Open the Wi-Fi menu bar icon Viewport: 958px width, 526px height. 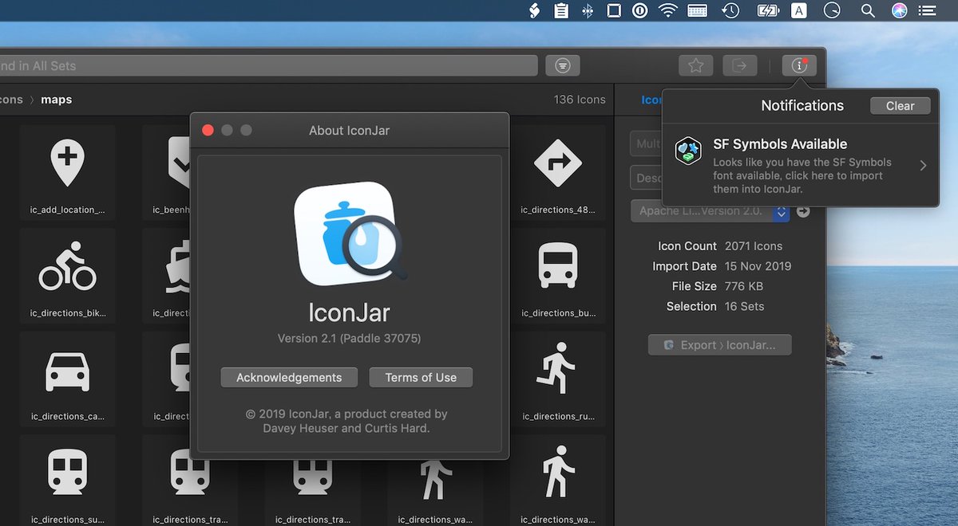point(667,10)
